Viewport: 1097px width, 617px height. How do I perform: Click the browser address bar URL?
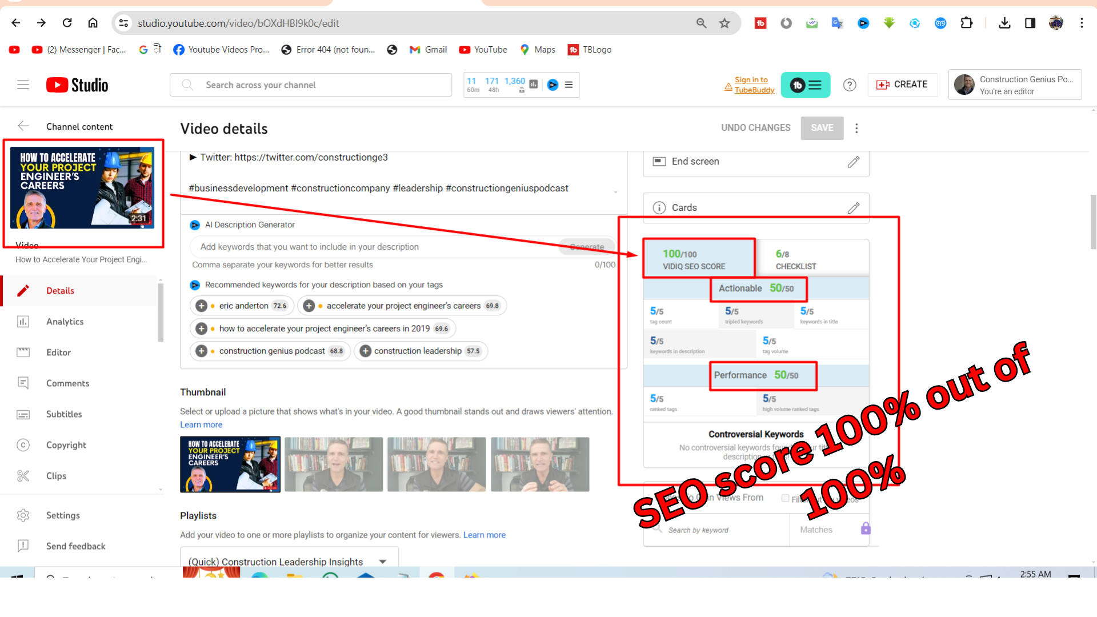point(238,23)
